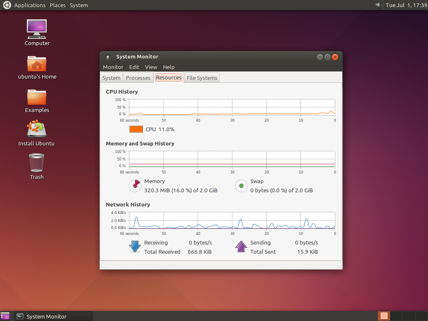
Task: Open the Monitor menu
Action: pos(113,67)
